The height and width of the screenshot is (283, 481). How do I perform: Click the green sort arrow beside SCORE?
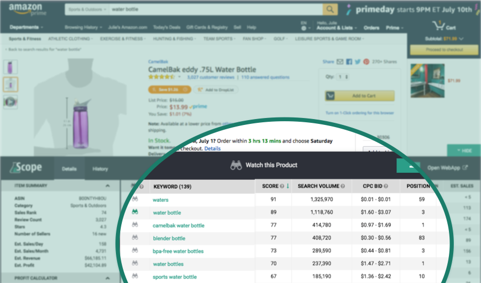[x=288, y=186]
